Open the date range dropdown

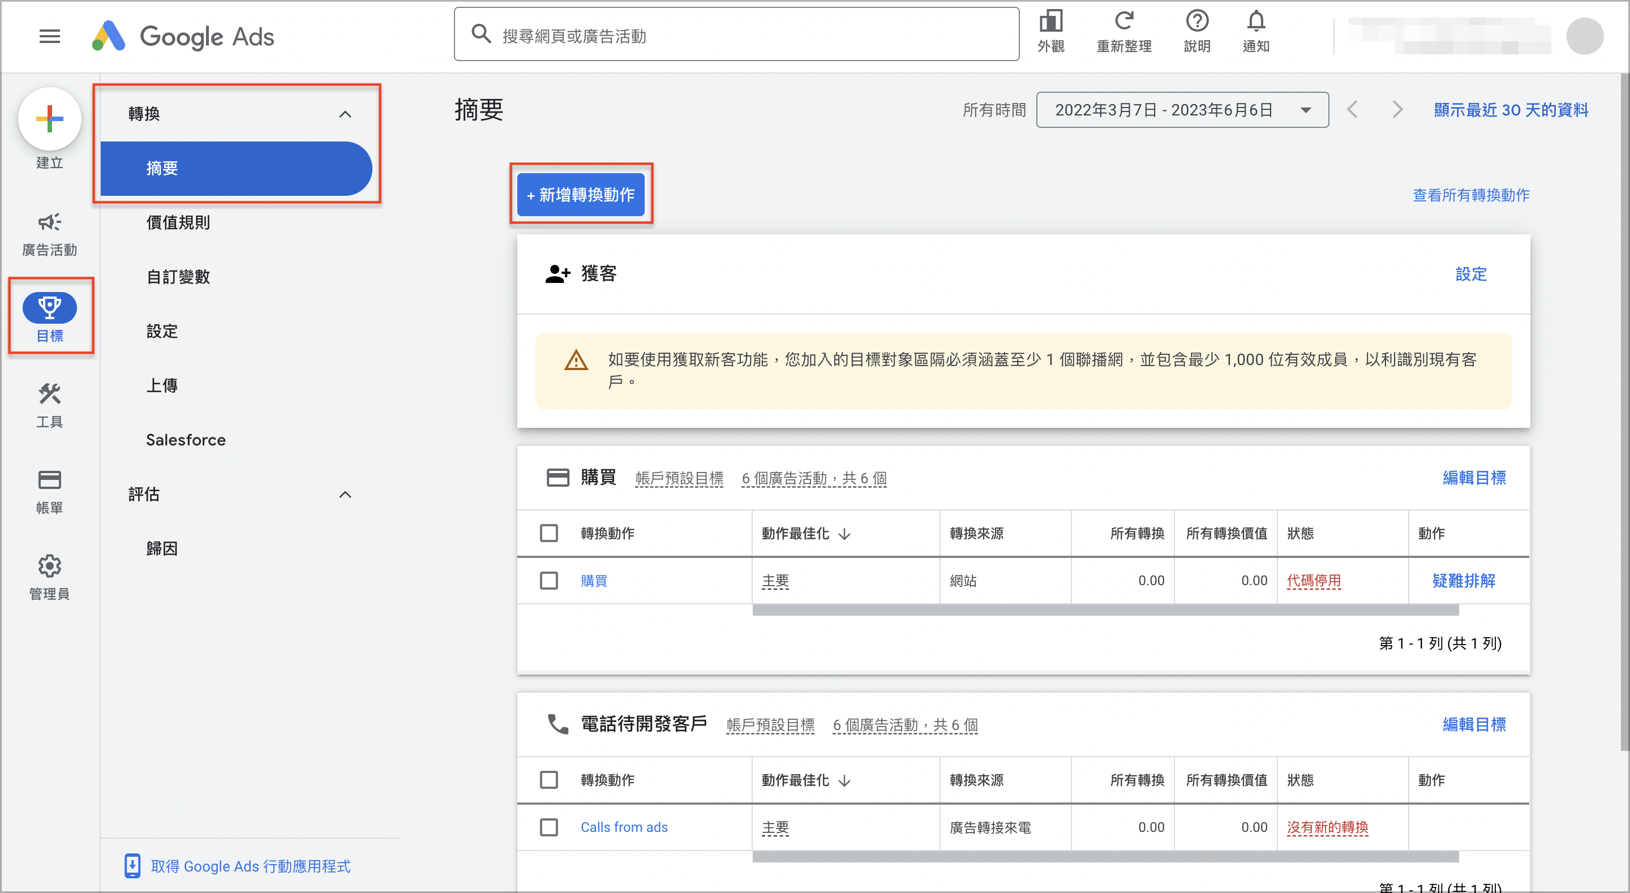pyautogui.click(x=1182, y=109)
